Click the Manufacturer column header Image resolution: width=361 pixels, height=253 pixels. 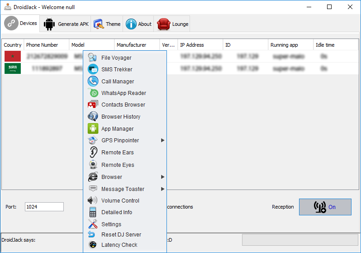(137, 45)
